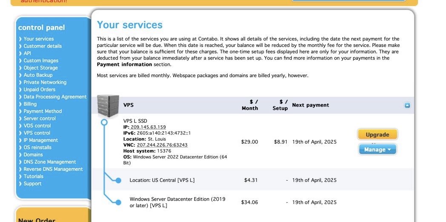Image resolution: width=446 pixels, height=222 pixels.
Task: Open the API menu item
Action: (x=27, y=53)
